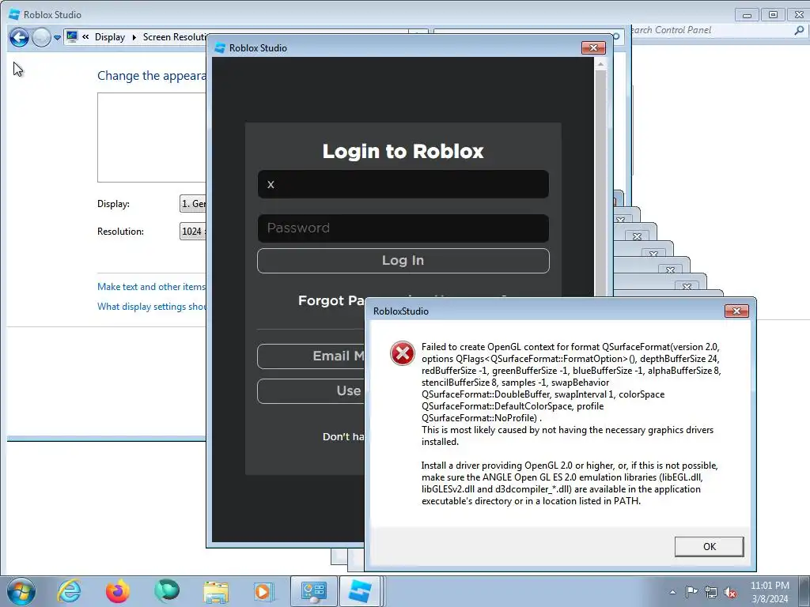Expand the Display breadcrumb arrow

pyautogui.click(x=134, y=37)
